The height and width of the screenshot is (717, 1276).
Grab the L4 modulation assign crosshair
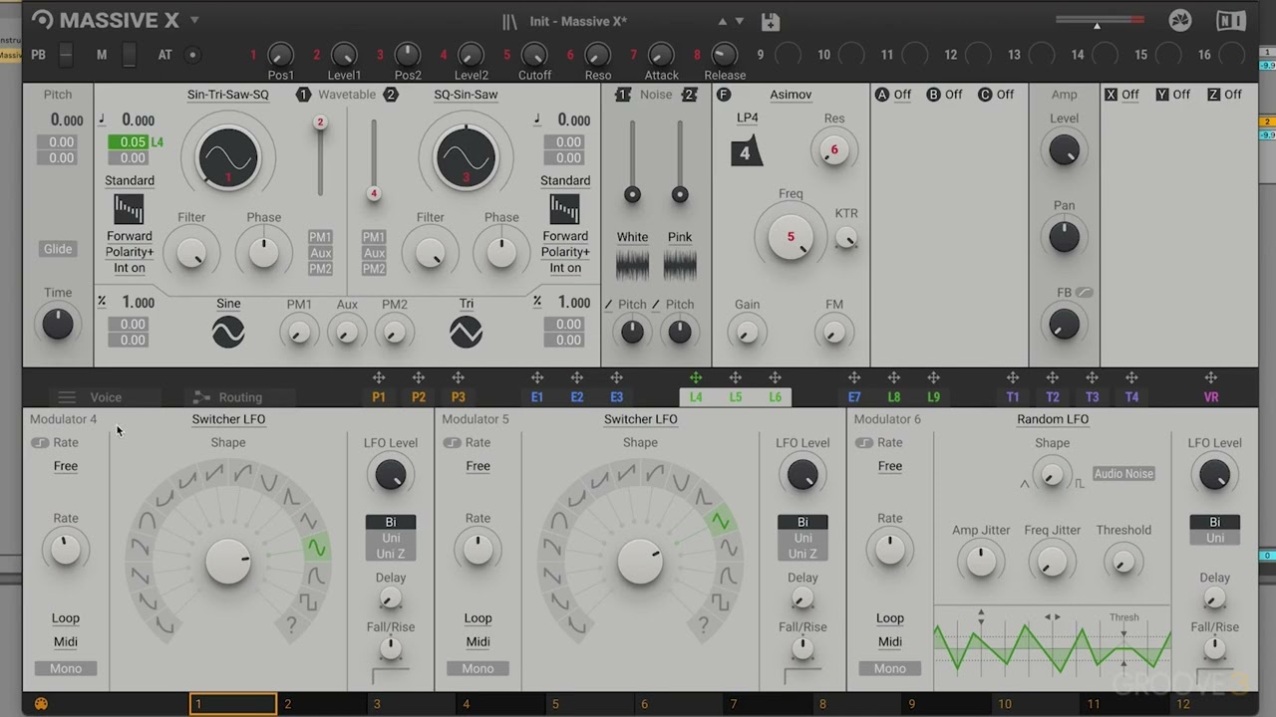(696, 377)
